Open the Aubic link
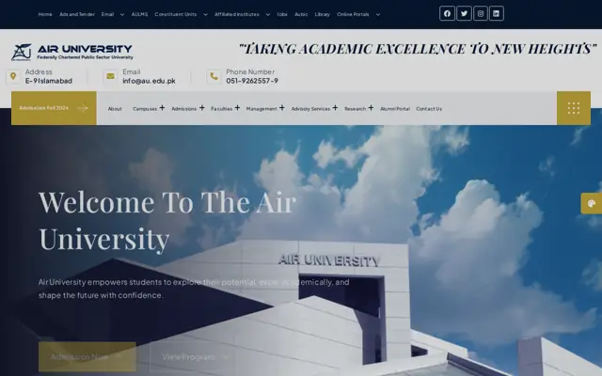Viewport: 602px width, 376px height. tap(301, 14)
